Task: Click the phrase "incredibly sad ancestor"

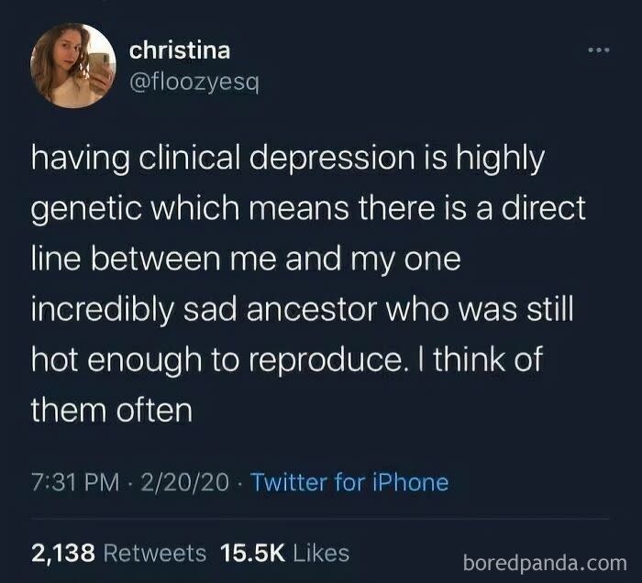Action: point(207,309)
